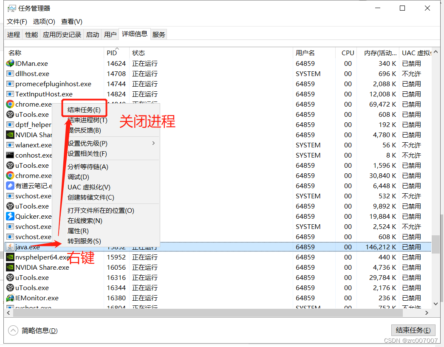Select the 有道云笔记 note app icon
The width and height of the screenshot is (444, 347).
[10, 186]
